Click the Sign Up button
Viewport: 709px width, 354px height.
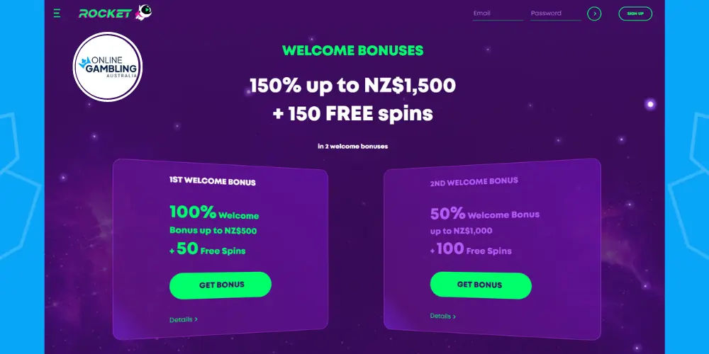pyautogui.click(x=635, y=13)
